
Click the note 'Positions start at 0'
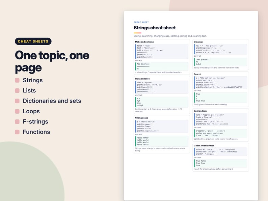click(158, 110)
